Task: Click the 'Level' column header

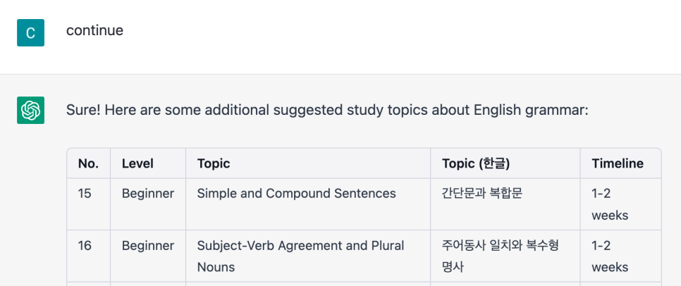Action: click(x=148, y=163)
